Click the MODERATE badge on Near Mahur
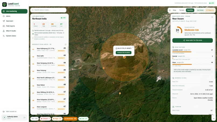Screen dimensions: 217x122 (x=61, y=87)
